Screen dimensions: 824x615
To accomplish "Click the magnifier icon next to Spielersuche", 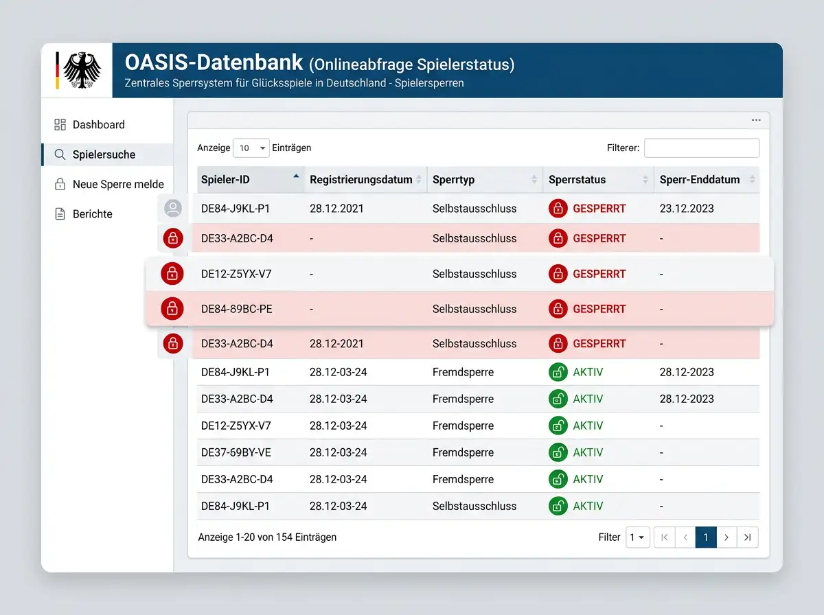I will 60,154.
